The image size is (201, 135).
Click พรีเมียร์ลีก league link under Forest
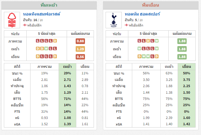coord(34,25)
